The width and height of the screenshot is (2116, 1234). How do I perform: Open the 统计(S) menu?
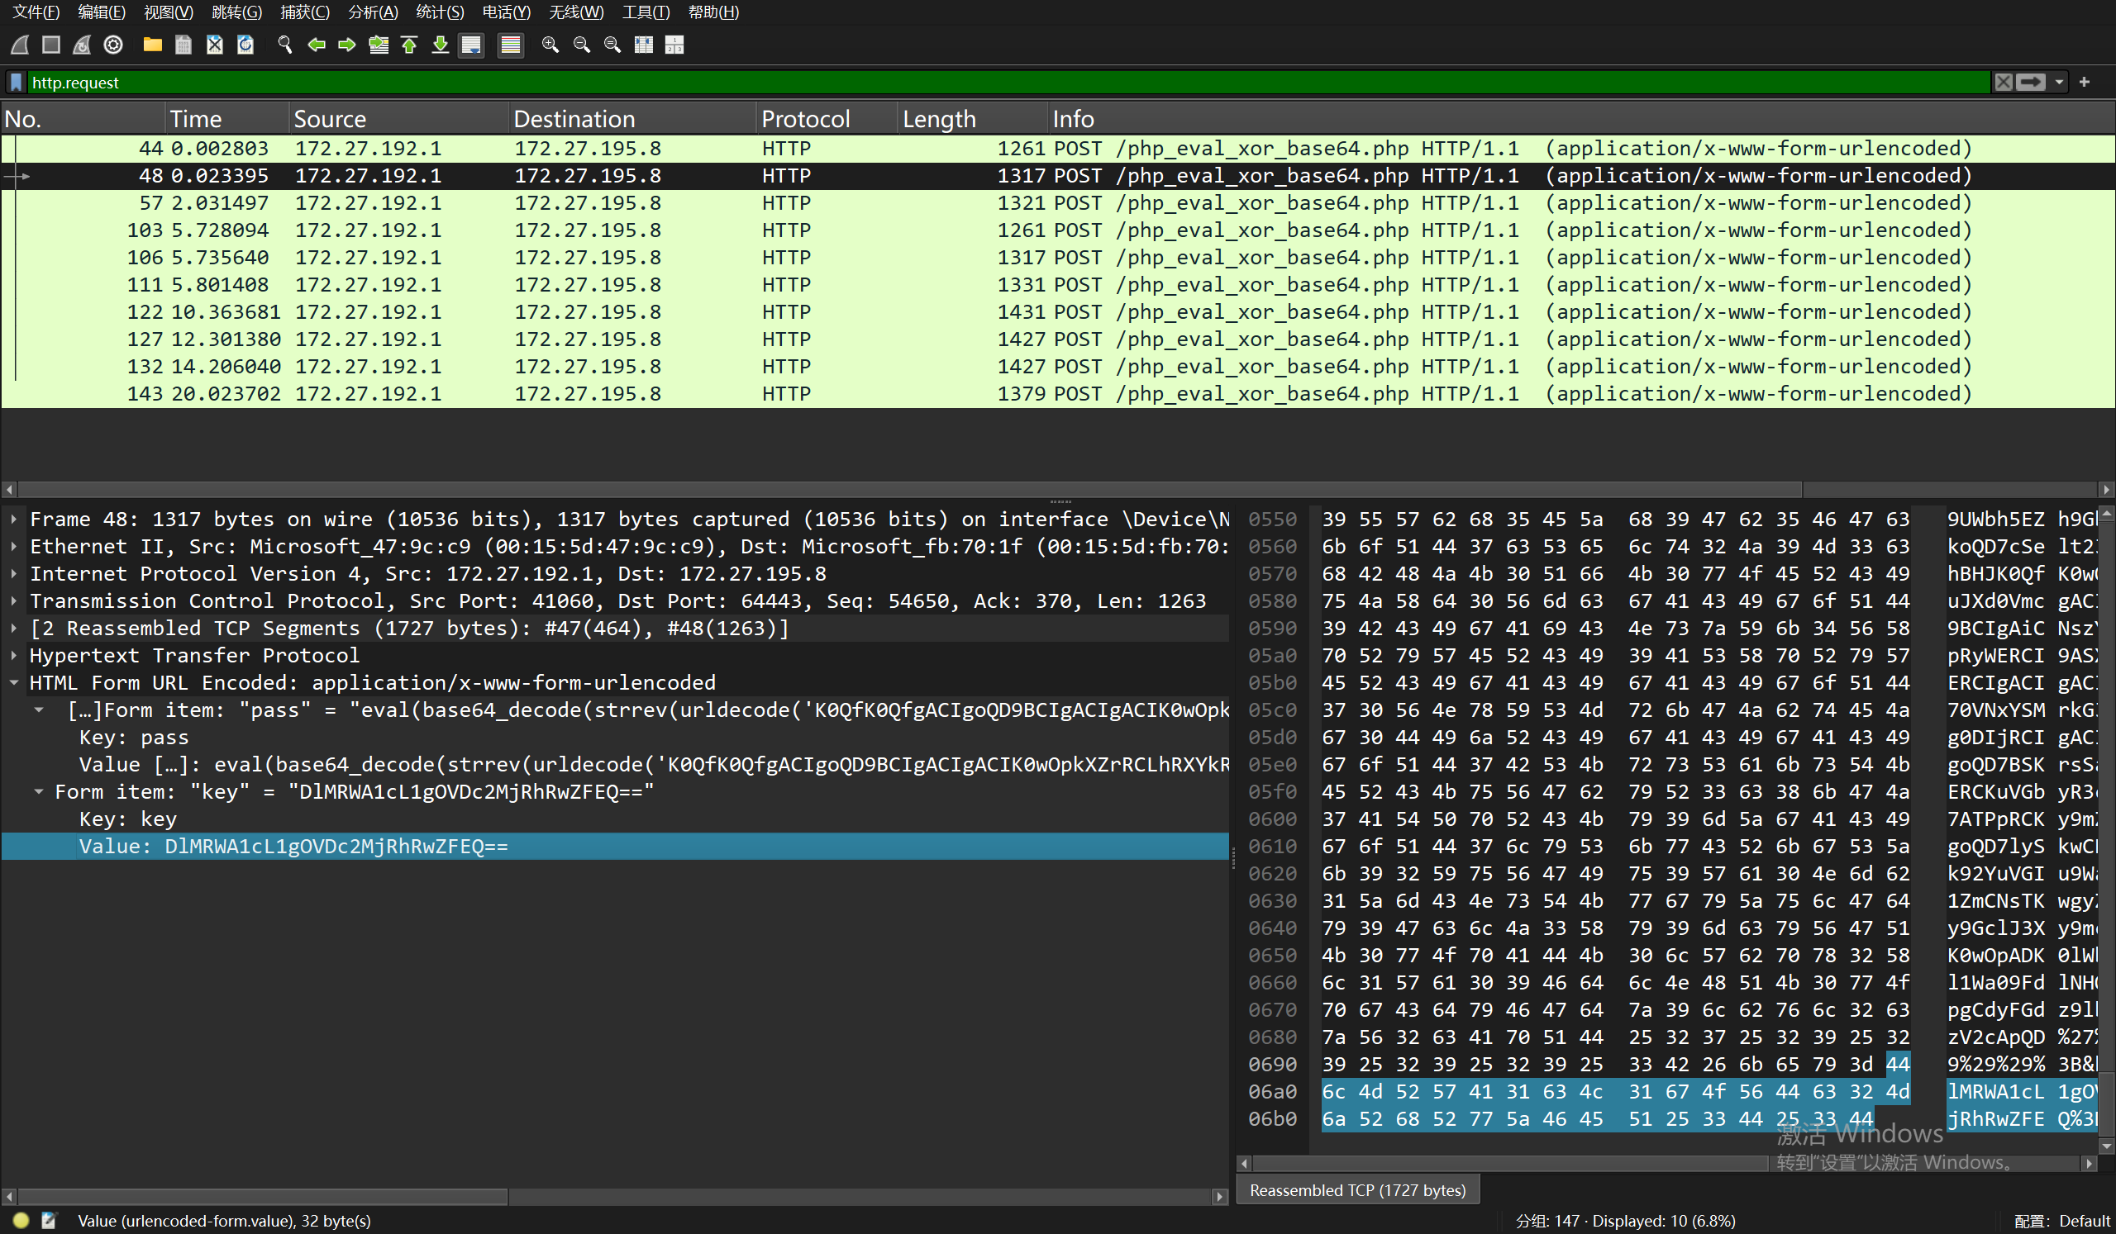(x=439, y=12)
